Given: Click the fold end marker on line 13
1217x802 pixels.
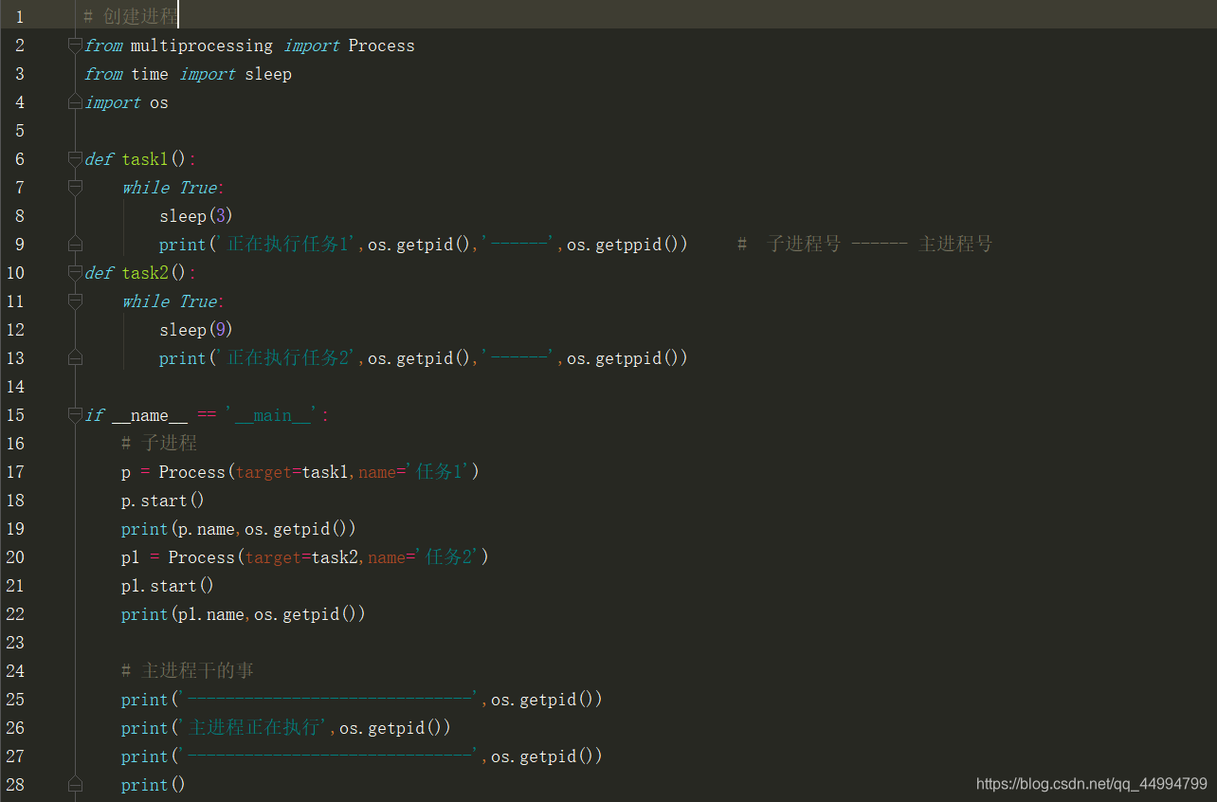Looking at the screenshot, I should point(76,358).
